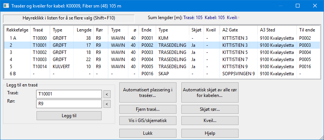Click the application icon in title bar
The image size is (324, 140).
(x=6, y=6)
